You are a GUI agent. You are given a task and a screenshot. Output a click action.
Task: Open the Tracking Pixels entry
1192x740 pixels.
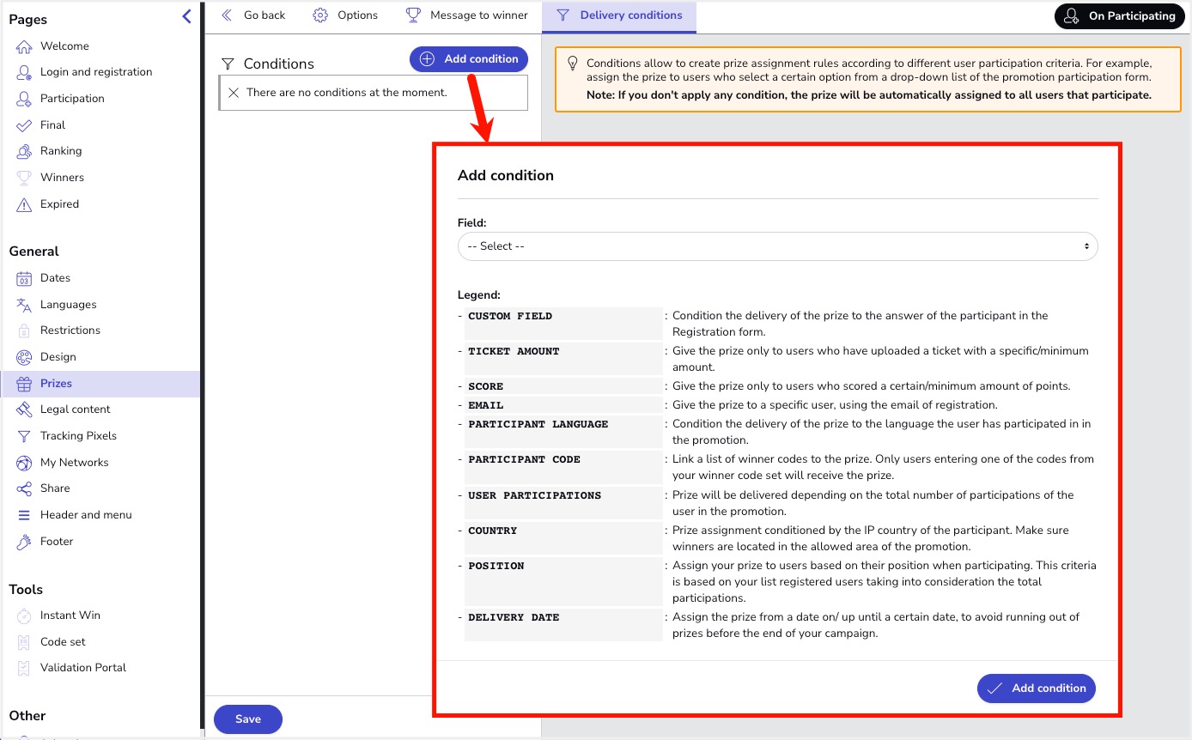click(78, 436)
